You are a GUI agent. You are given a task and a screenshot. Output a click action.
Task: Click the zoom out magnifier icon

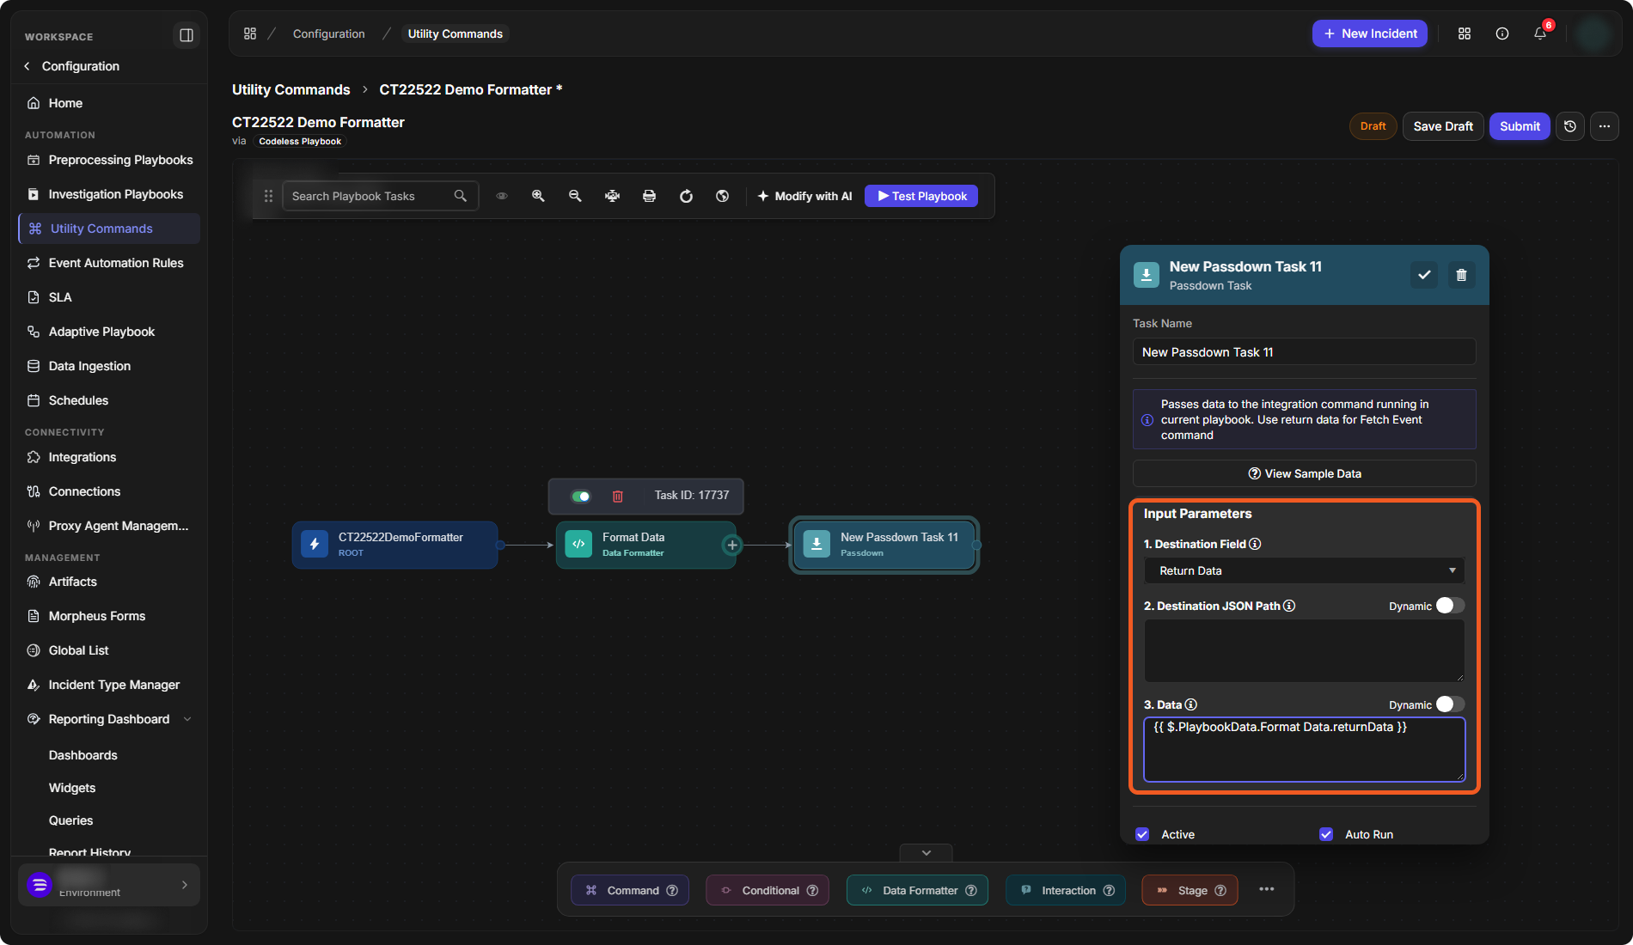(575, 196)
